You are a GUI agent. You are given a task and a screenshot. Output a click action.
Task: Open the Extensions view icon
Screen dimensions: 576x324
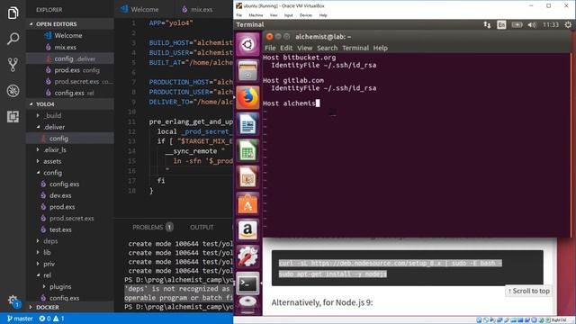point(13,117)
